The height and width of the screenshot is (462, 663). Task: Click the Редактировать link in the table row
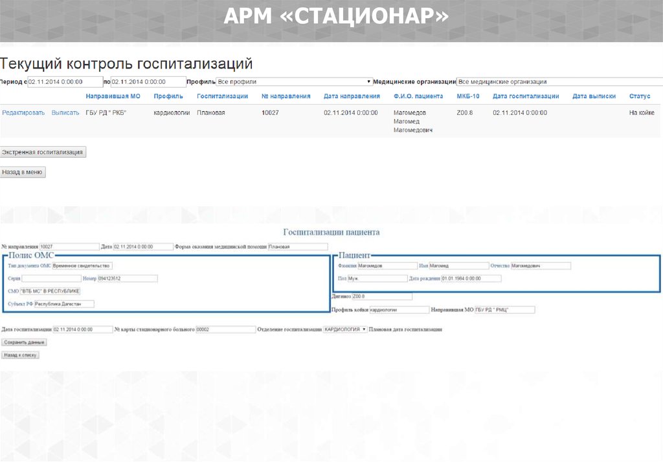tap(23, 112)
